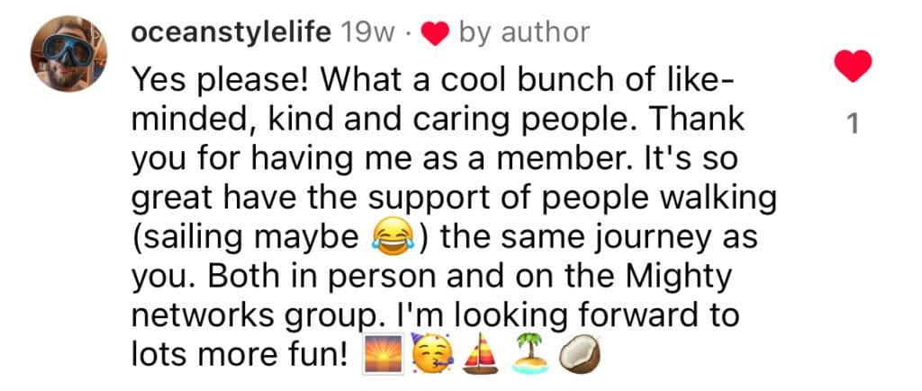Screen dimensions: 922x391
Task: Click the 19w comment timestamp
Action: click(x=369, y=33)
